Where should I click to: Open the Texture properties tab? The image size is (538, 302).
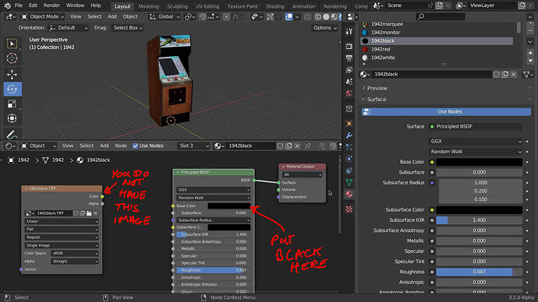(x=349, y=209)
